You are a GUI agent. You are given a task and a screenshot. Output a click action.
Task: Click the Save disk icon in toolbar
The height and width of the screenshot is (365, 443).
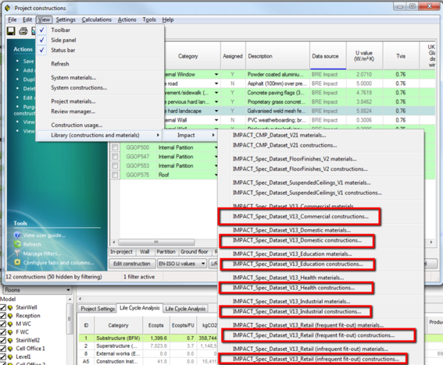pyautogui.click(x=11, y=30)
